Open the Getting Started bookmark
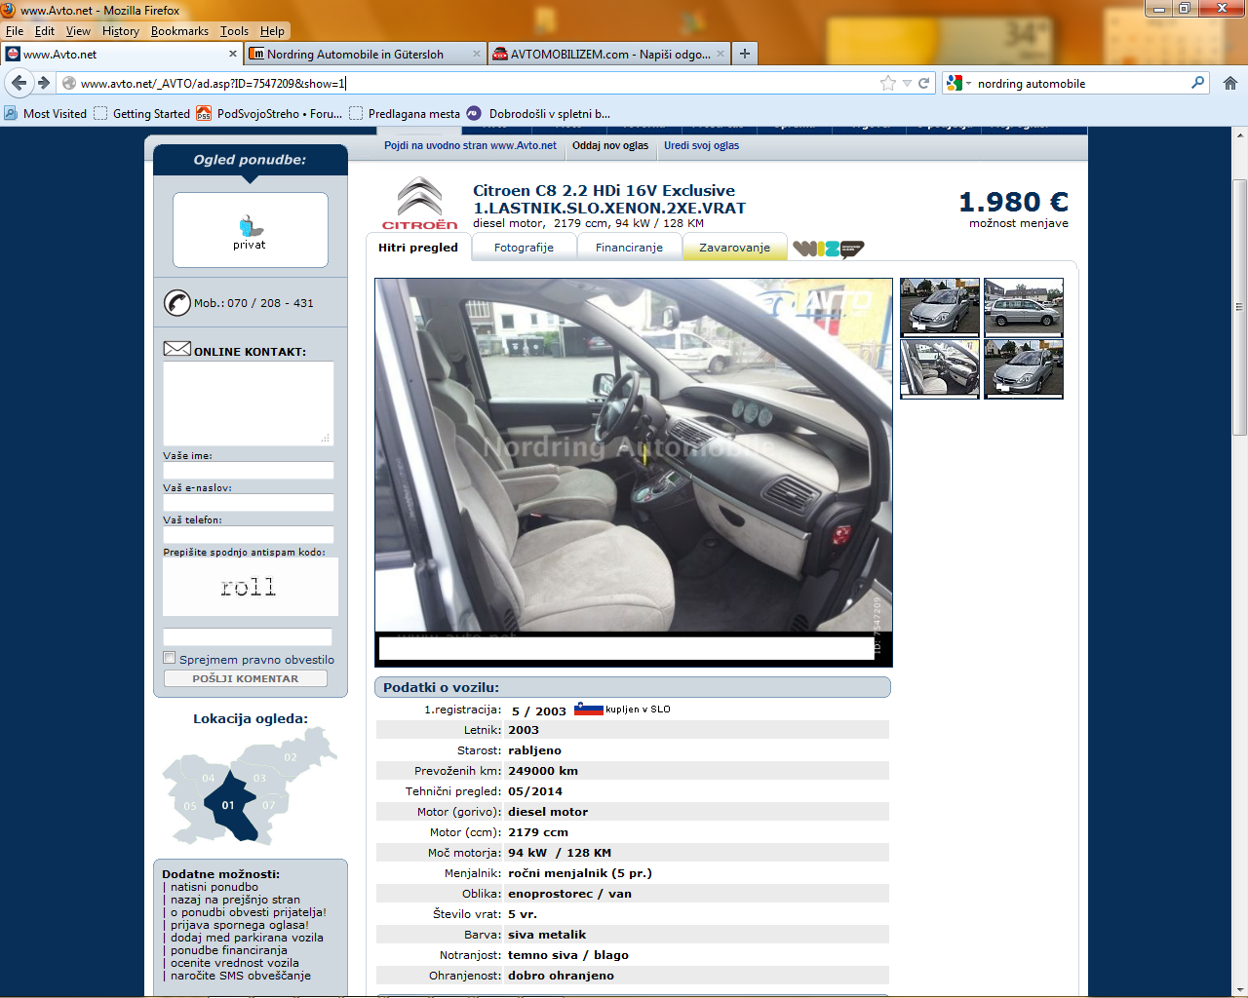1248x998 pixels. click(x=142, y=113)
